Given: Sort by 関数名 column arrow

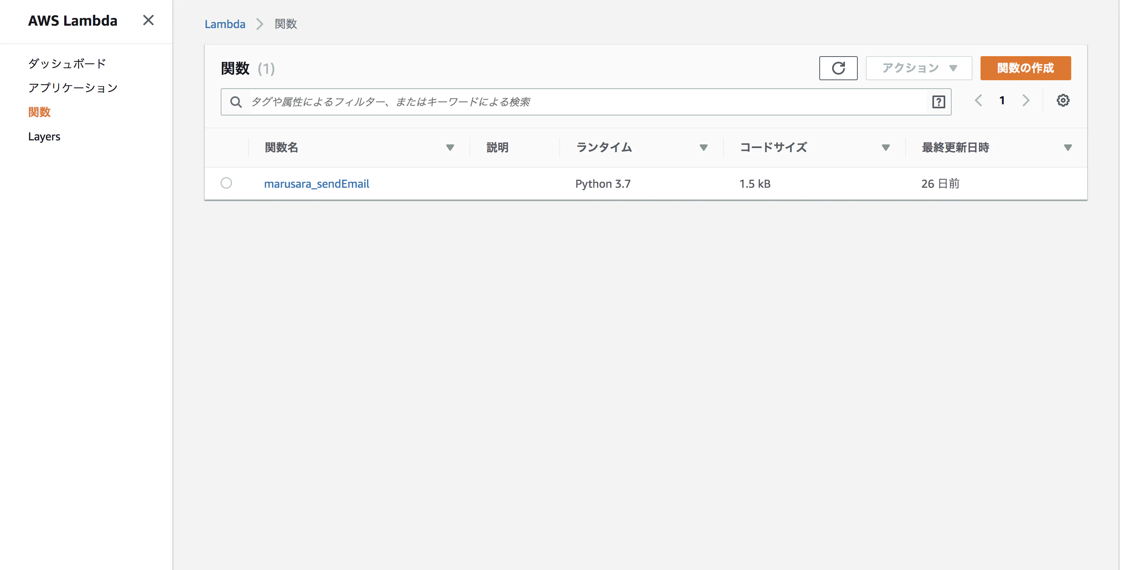Looking at the screenshot, I should [x=450, y=148].
